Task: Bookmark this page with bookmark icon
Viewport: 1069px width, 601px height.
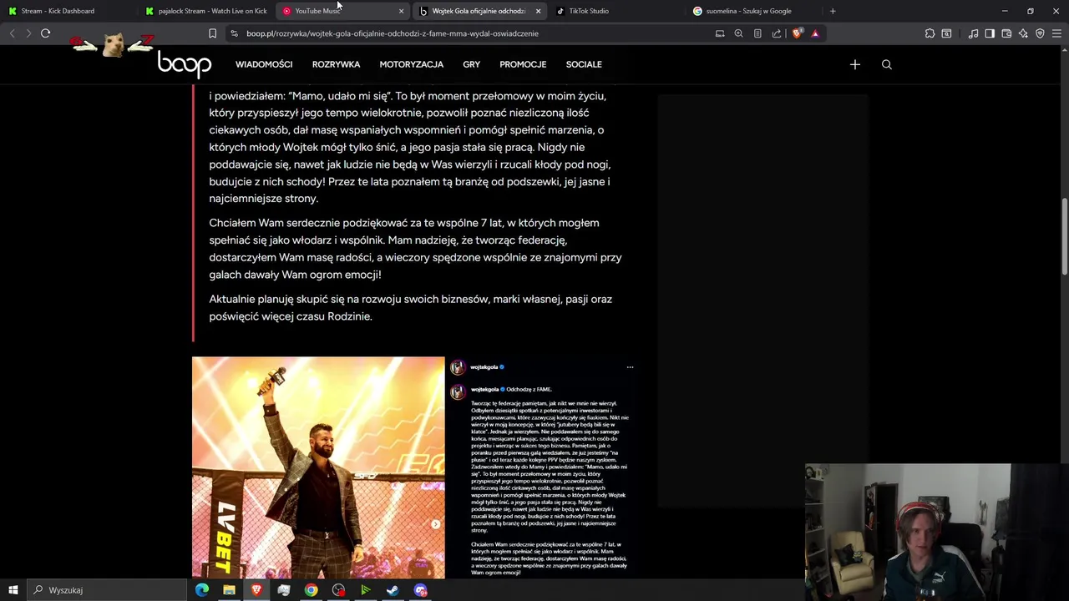Action: 212,33
